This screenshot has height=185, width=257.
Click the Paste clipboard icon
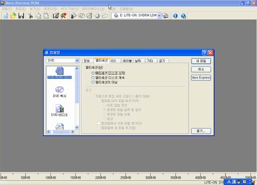tap(46, 16)
